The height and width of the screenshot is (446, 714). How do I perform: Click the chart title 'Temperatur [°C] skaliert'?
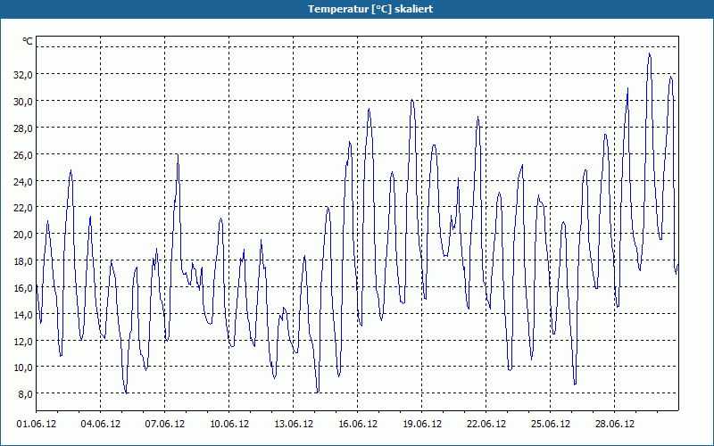[370, 9]
